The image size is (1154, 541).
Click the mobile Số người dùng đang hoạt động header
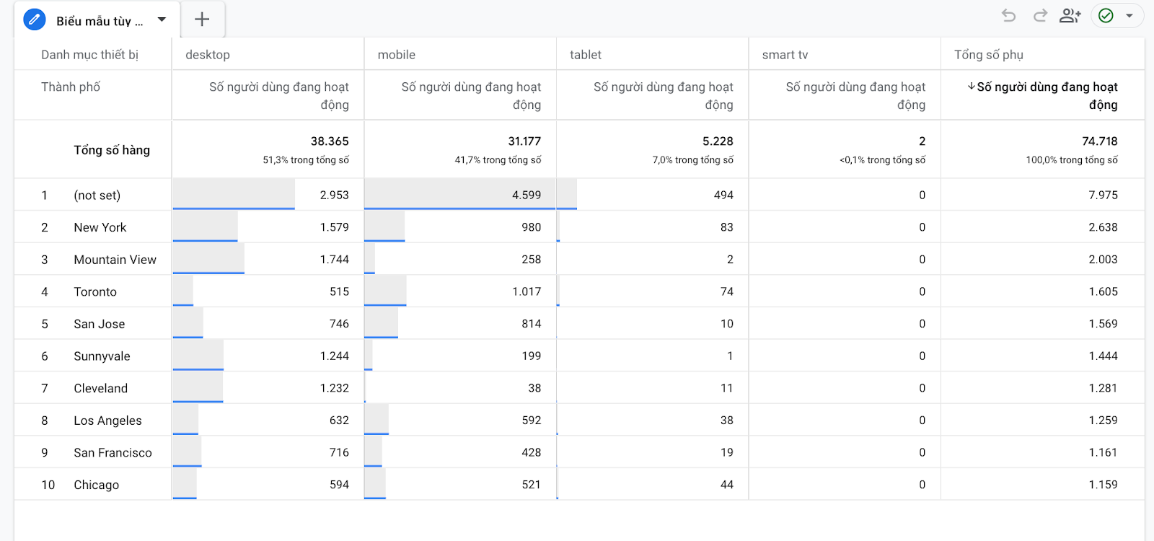(471, 95)
